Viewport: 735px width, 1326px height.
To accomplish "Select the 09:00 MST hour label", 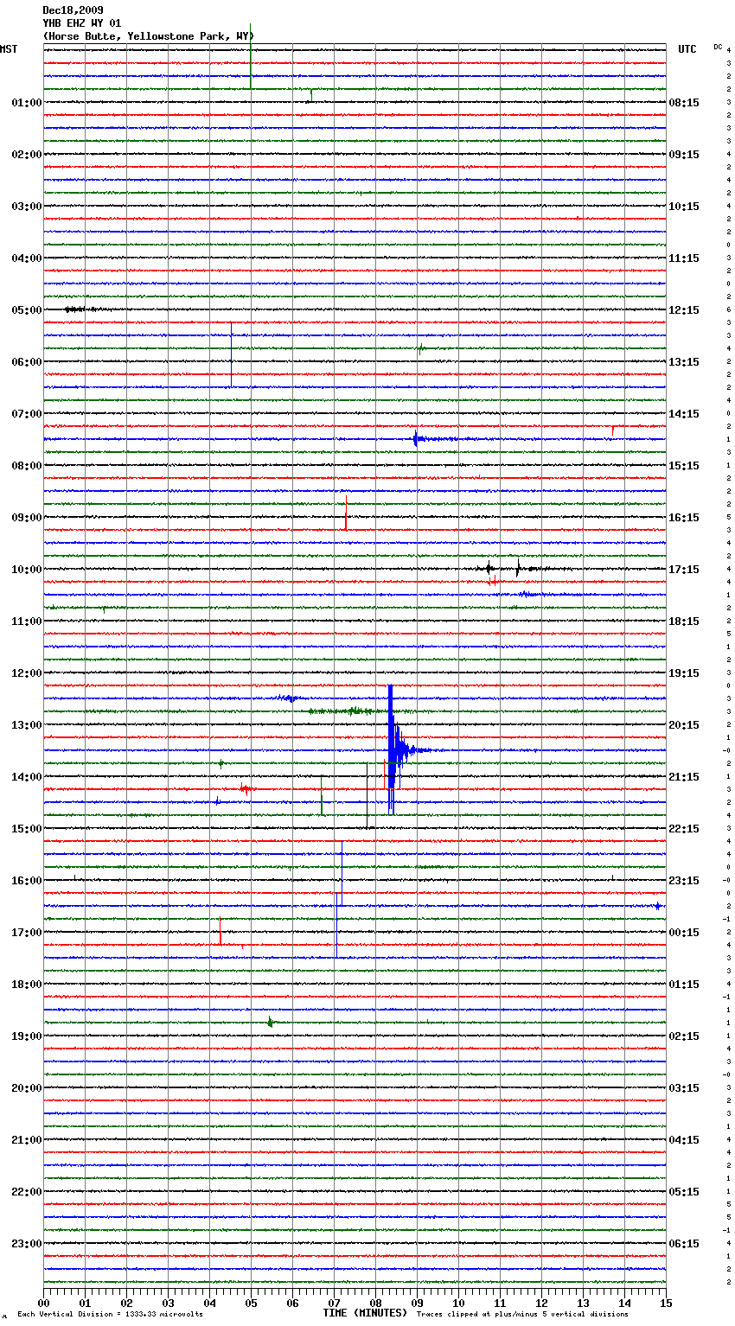I will 26,518.
